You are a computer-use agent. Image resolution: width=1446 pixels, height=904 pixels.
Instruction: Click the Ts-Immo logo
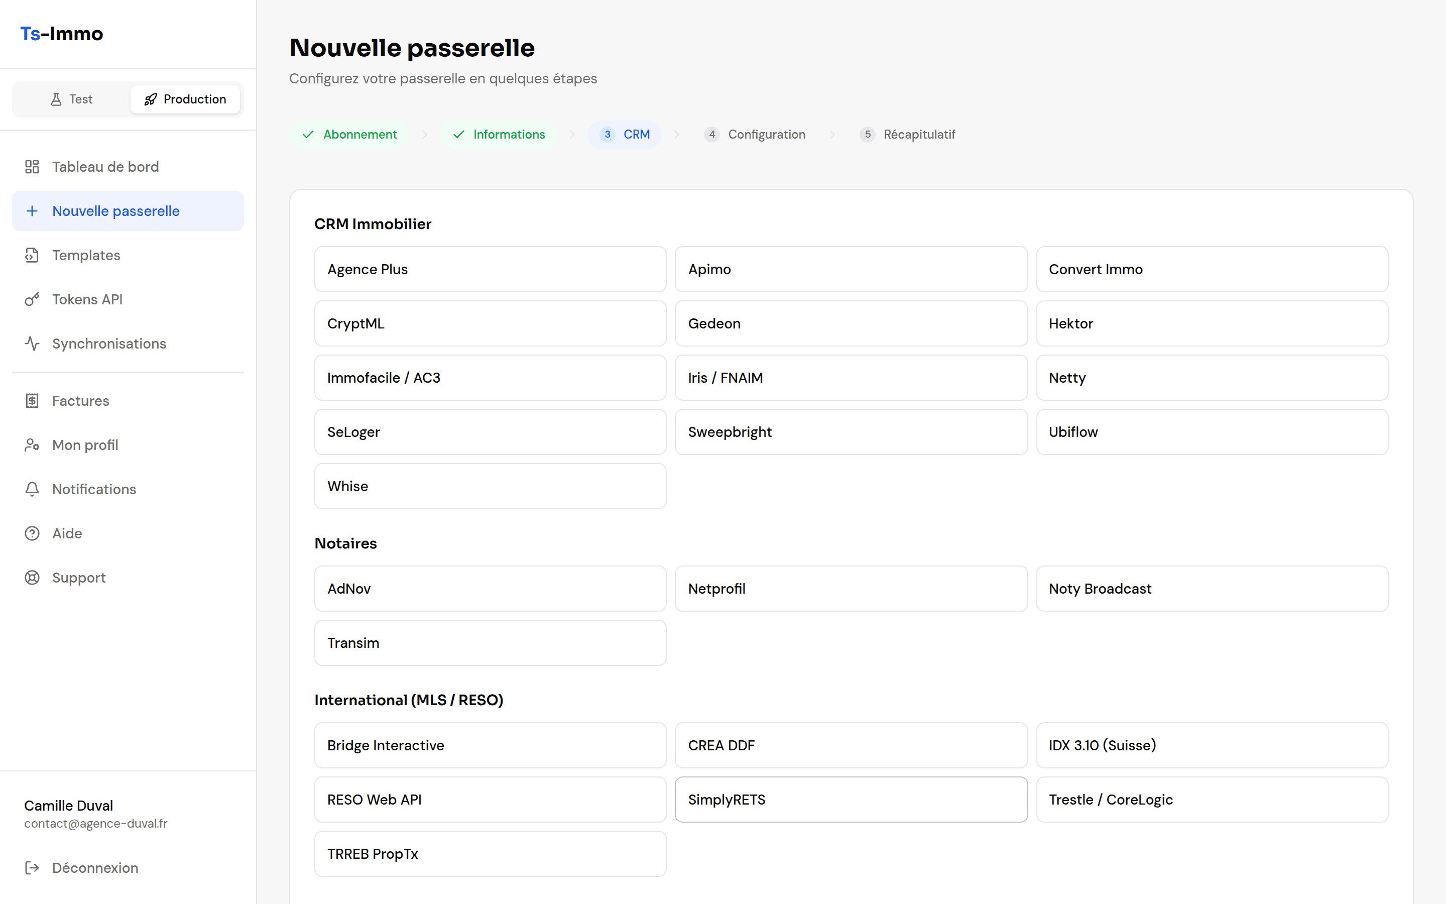pyautogui.click(x=62, y=34)
